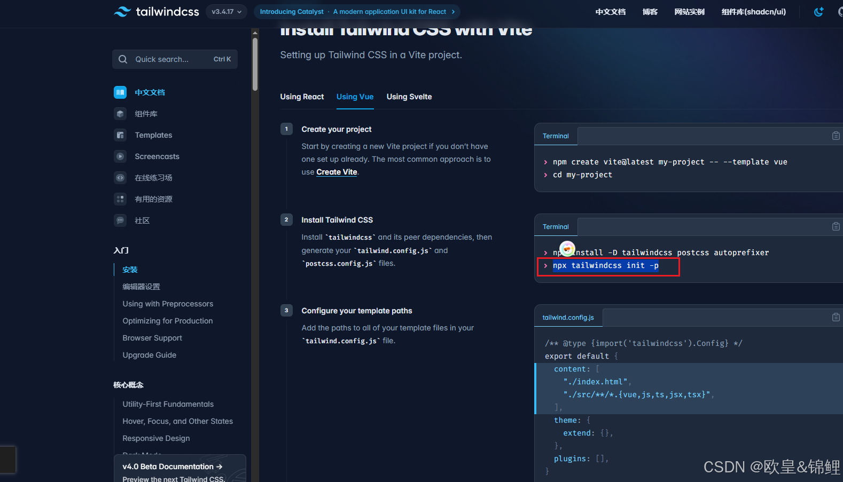Image resolution: width=843 pixels, height=482 pixels.
Task: Open 社区 sidebar link
Action: 142,220
